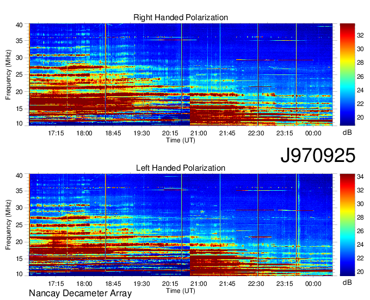Click 20:15 tick on top time axis
The width and height of the screenshot is (370, 300).
(x=170, y=133)
